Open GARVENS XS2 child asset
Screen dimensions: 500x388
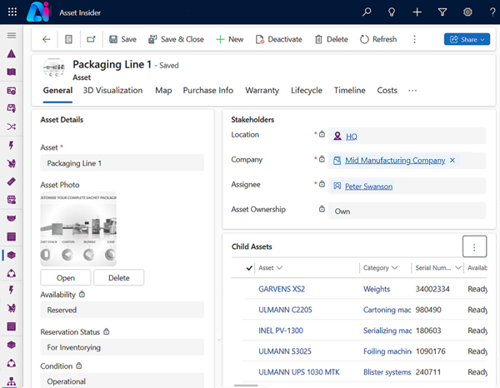click(282, 289)
